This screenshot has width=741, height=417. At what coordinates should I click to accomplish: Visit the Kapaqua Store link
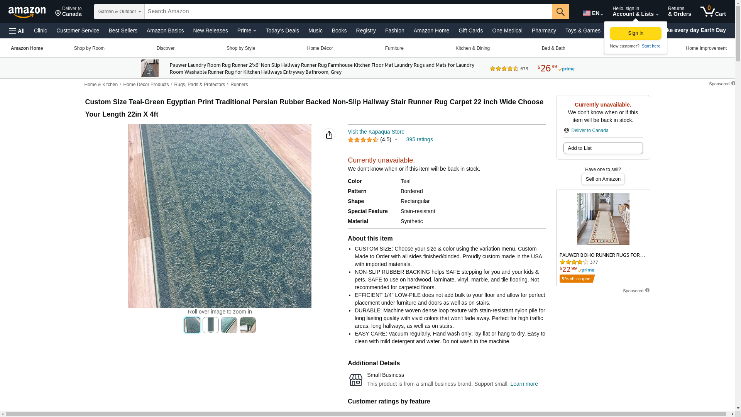coord(376,132)
